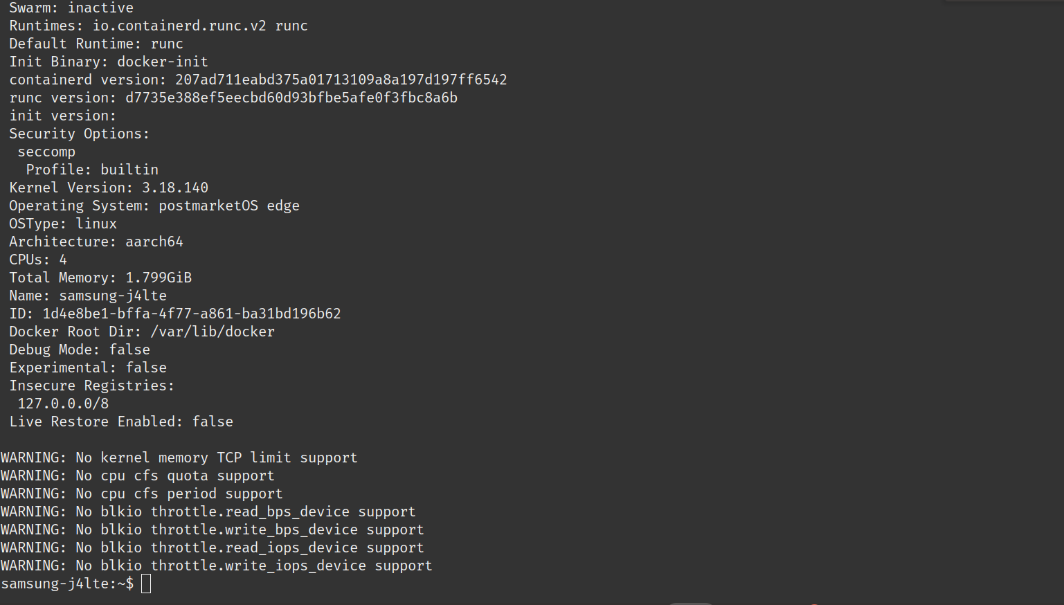Click the postmarketOS edge operating system text

coord(228,206)
